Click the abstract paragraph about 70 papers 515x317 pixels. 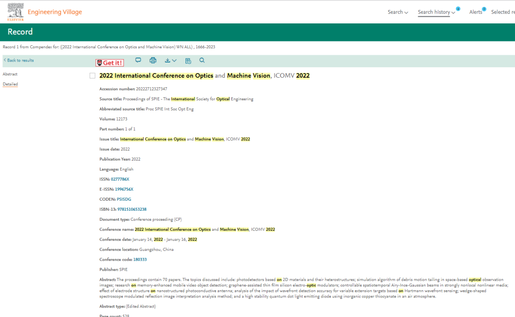click(x=304, y=288)
